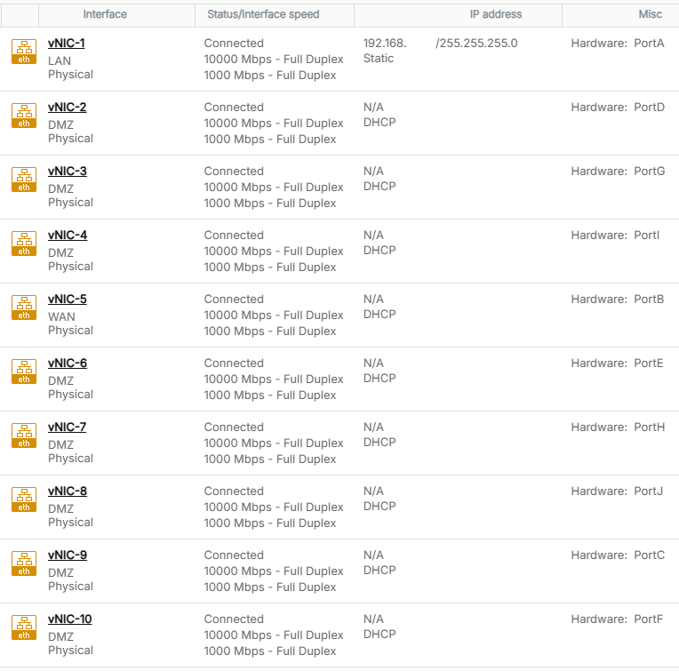Open the vNIC-2 interface settings link

point(67,108)
